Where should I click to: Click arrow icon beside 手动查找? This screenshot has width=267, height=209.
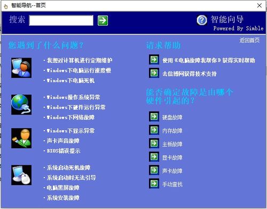(x=154, y=183)
